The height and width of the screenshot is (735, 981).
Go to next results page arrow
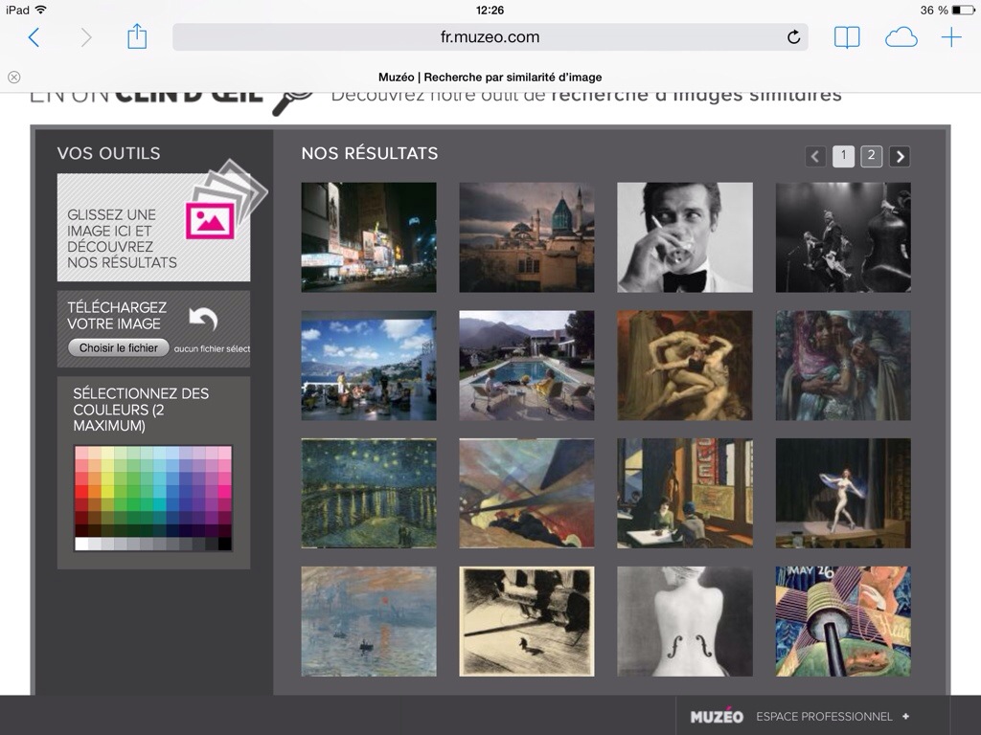900,156
